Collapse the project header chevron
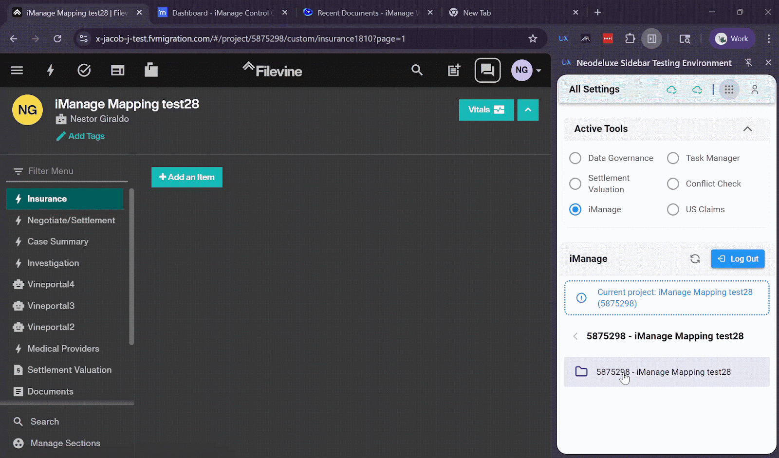 (x=528, y=110)
